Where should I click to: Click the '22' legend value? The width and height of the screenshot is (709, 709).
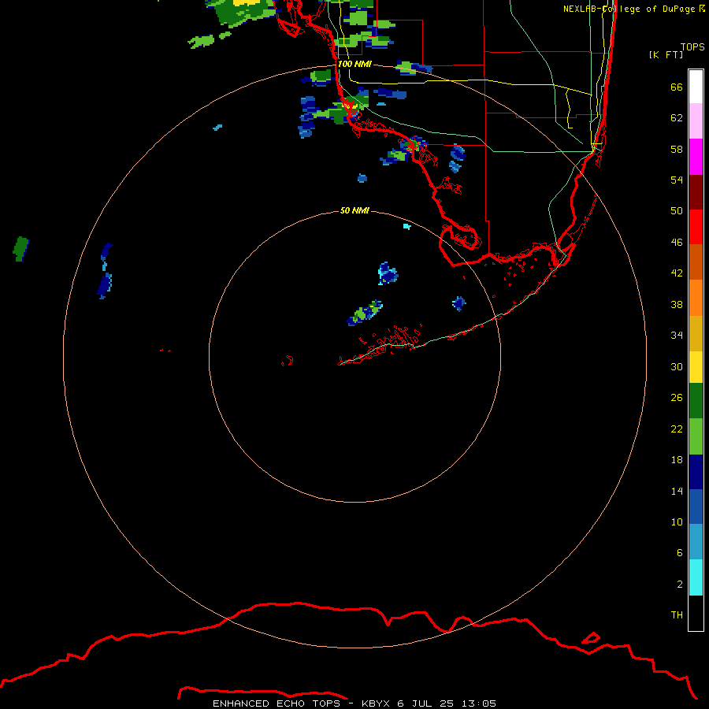coord(677,429)
